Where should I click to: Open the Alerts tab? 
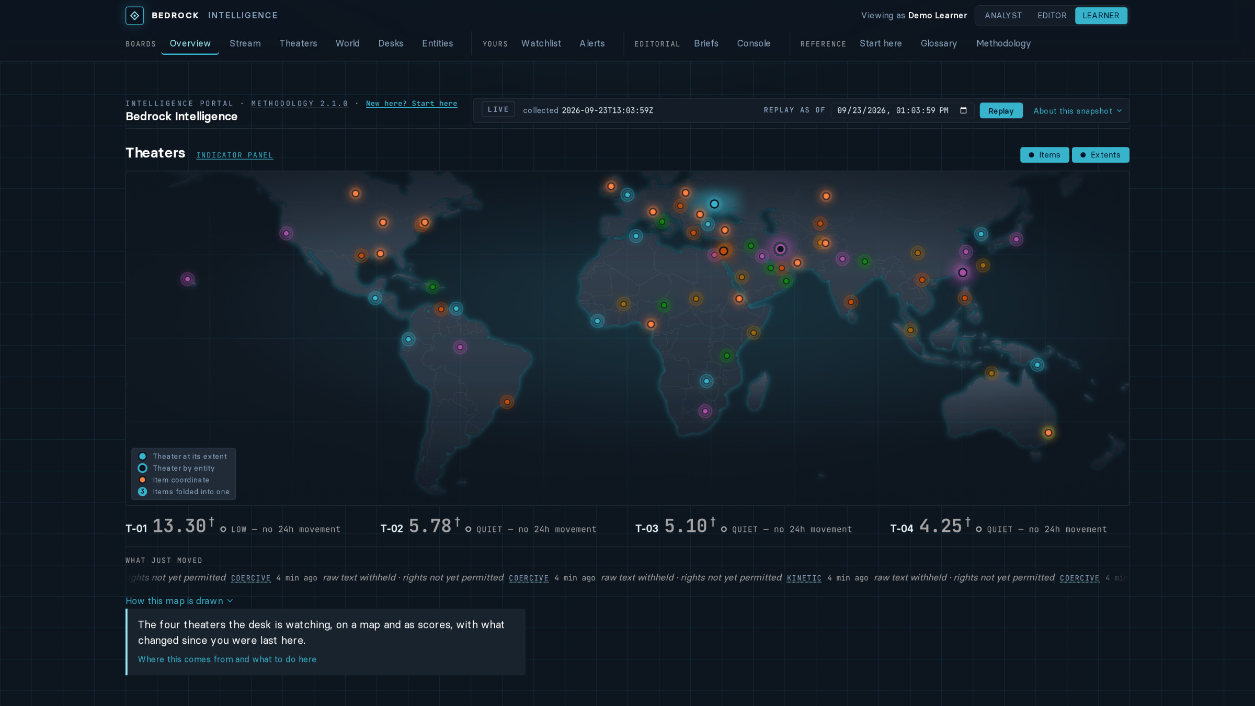[592, 43]
